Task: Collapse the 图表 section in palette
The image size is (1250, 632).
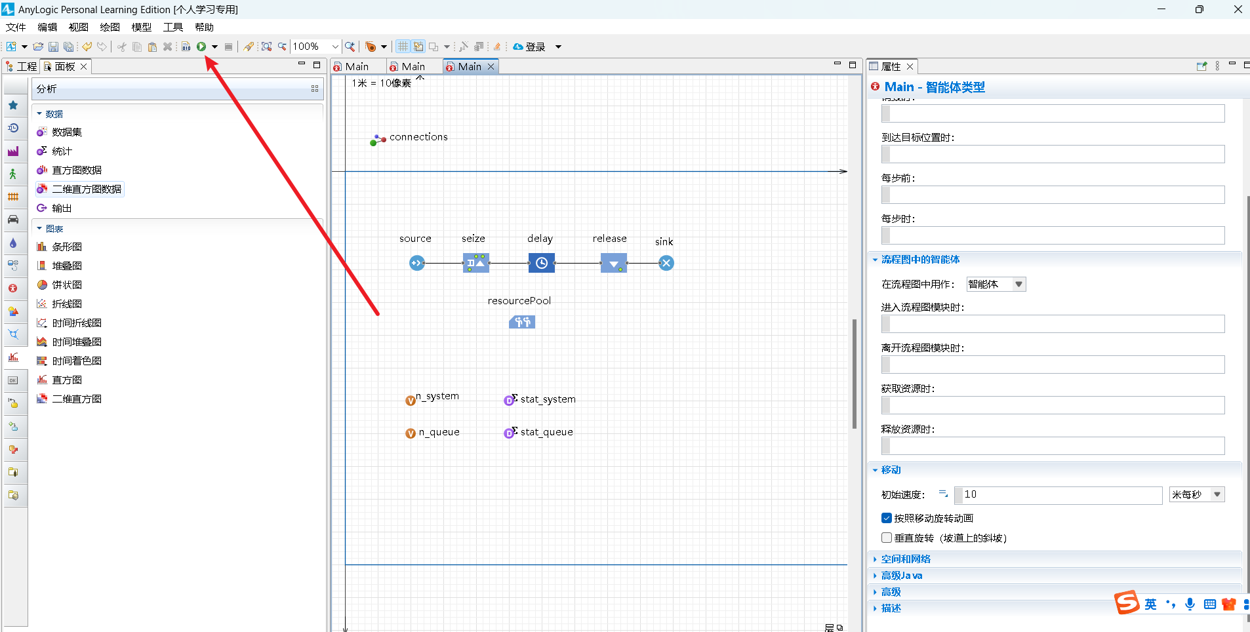Action: [x=39, y=229]
